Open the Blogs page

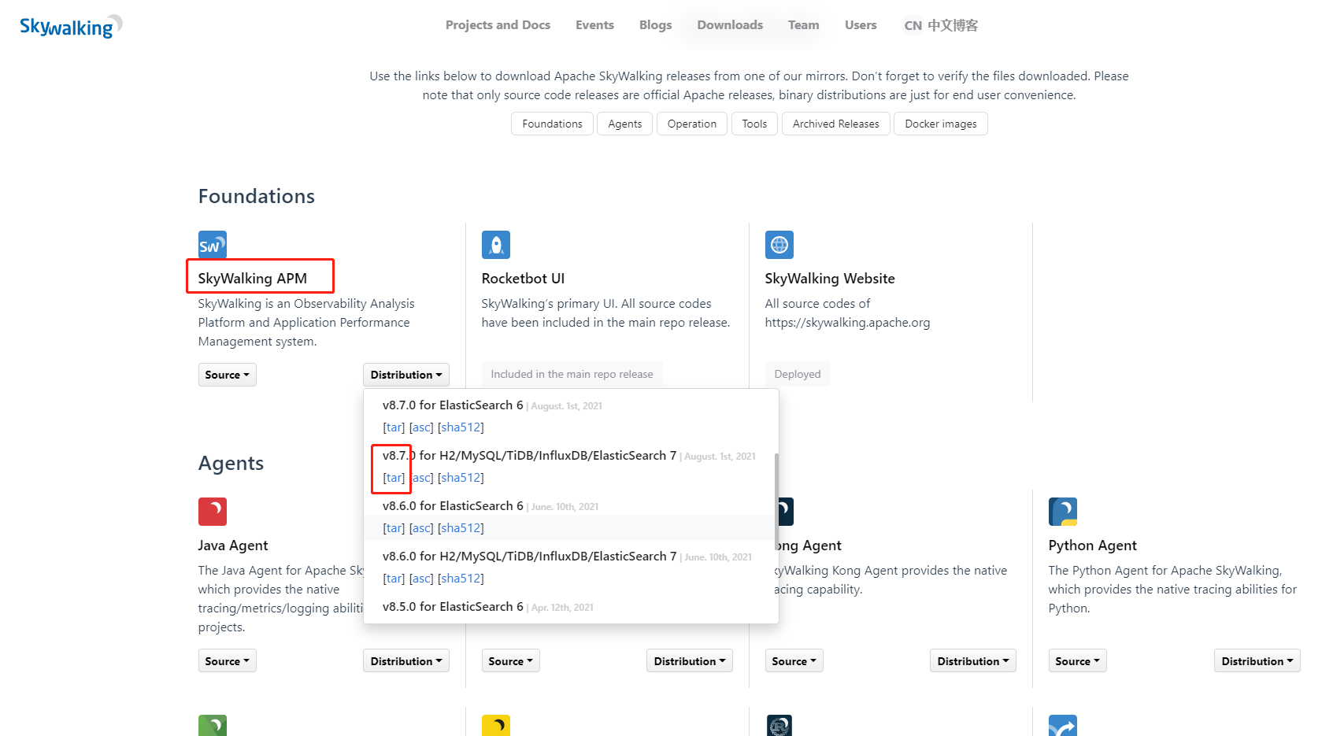(x=656, y=25)
